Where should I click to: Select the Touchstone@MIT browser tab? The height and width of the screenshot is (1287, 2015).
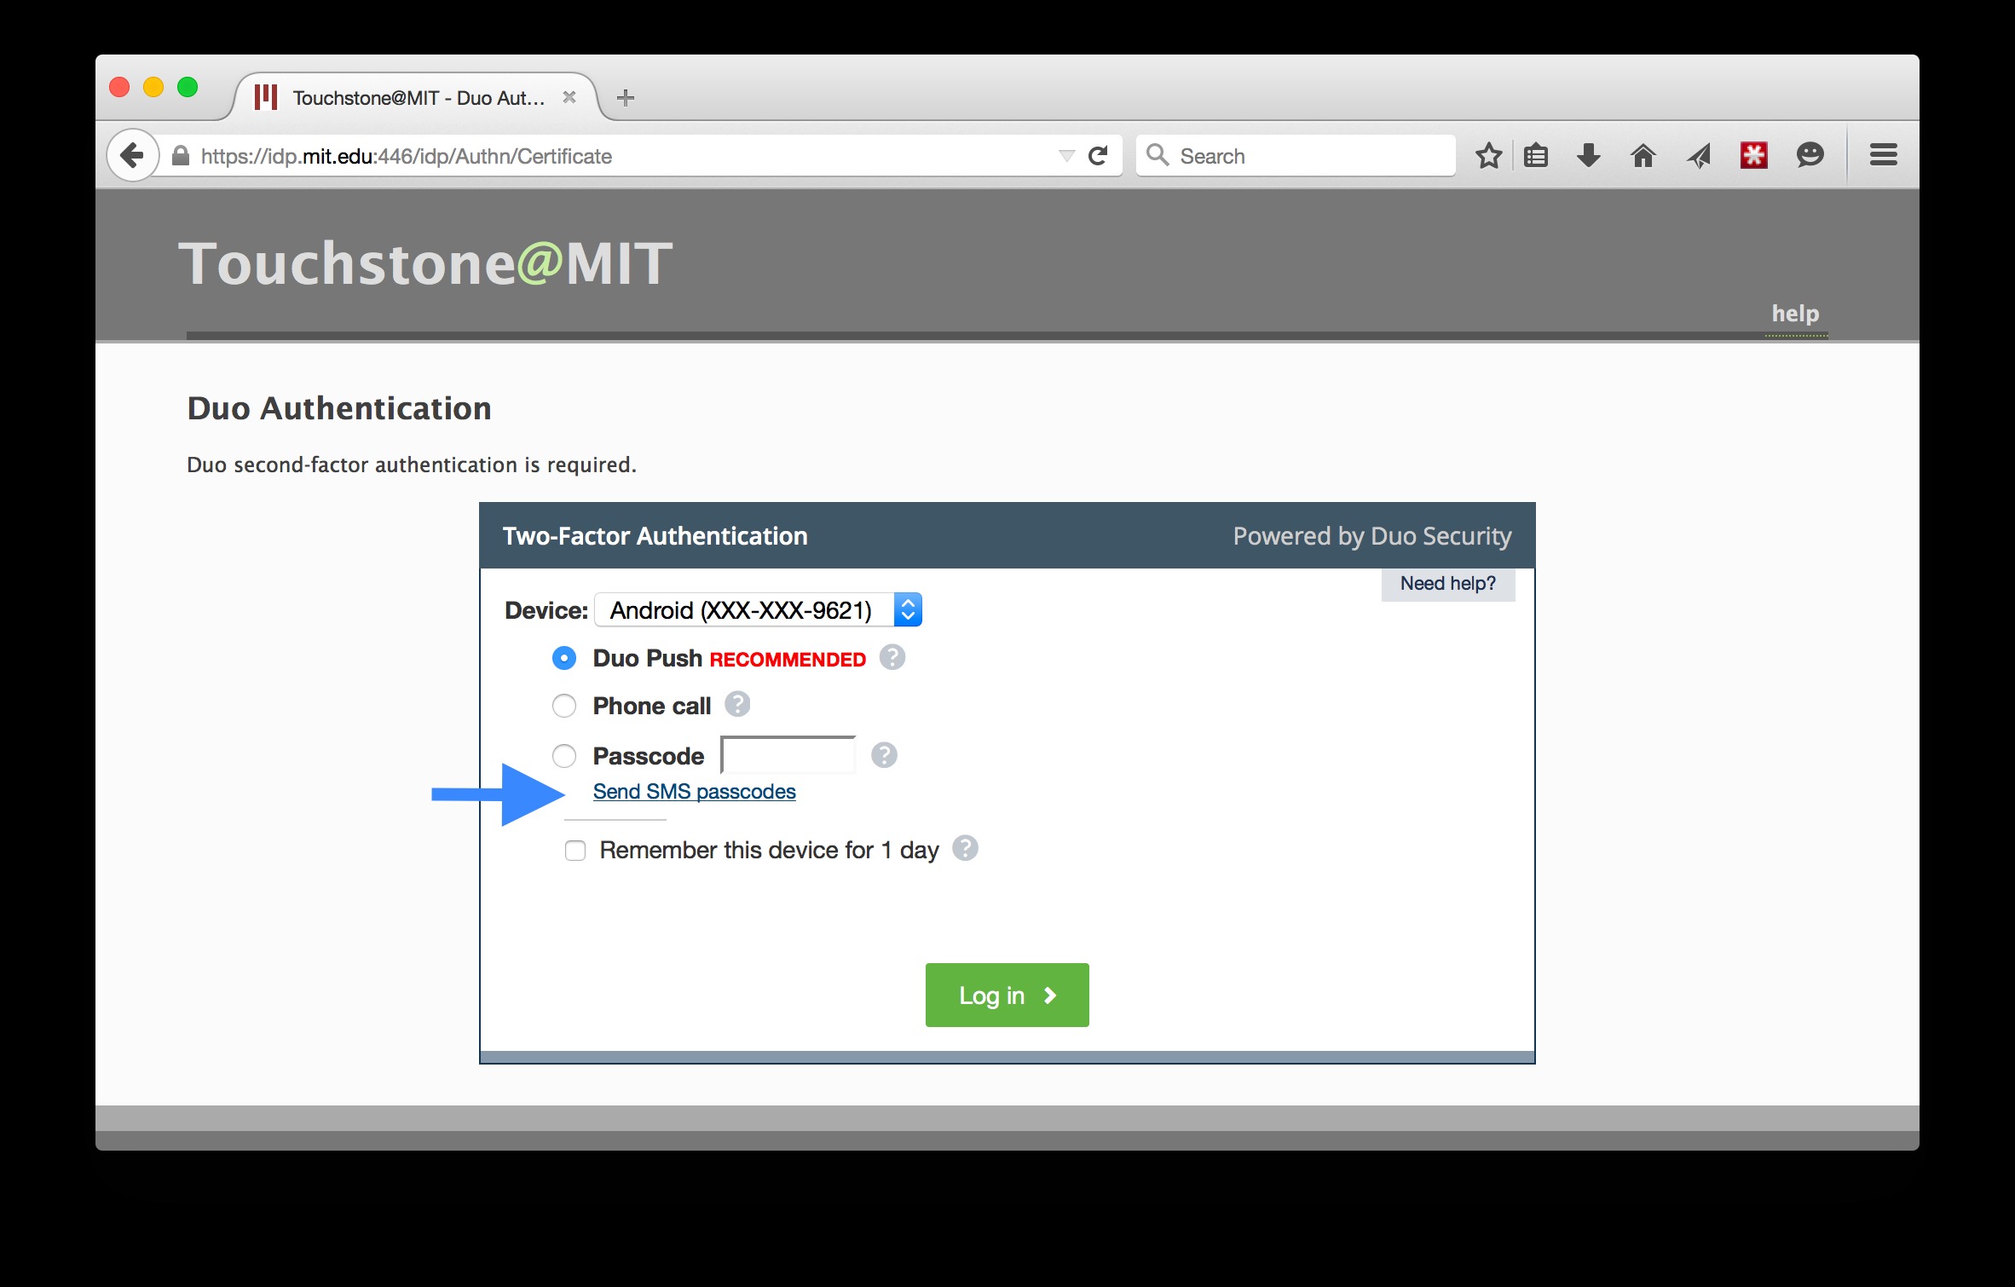(x=416, y=98)
